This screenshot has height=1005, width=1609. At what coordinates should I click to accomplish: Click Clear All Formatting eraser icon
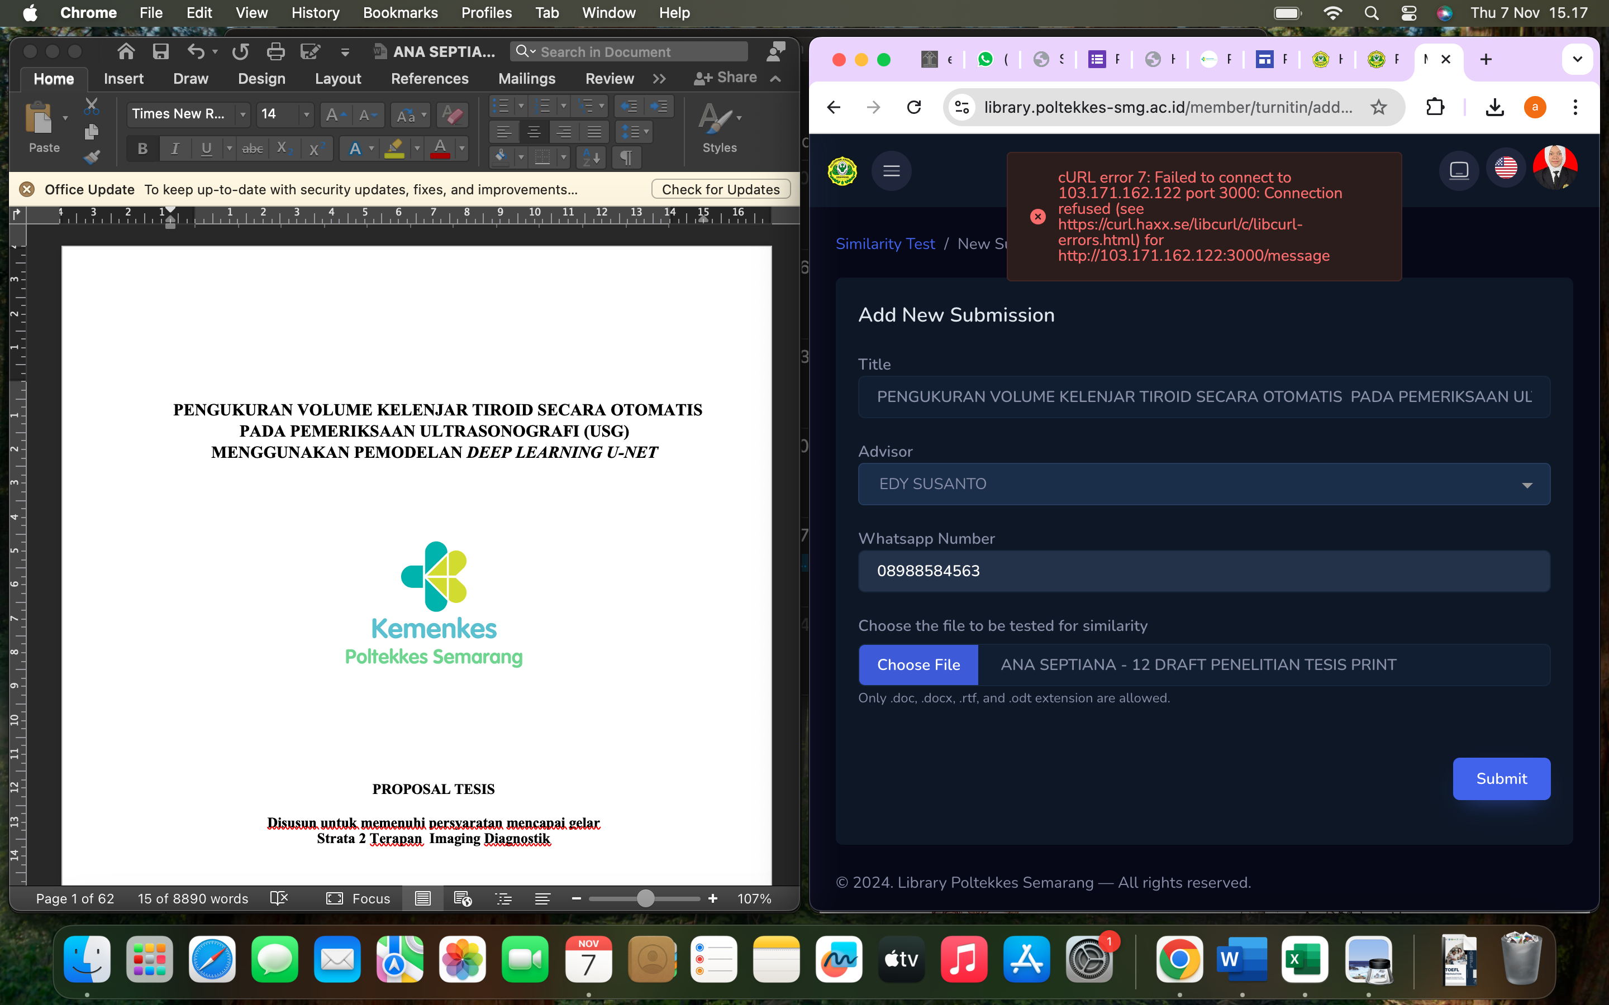point(453,115)
